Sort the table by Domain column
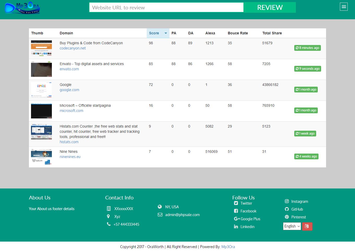Viewport: 355px width, 252px height. (66, 33)
